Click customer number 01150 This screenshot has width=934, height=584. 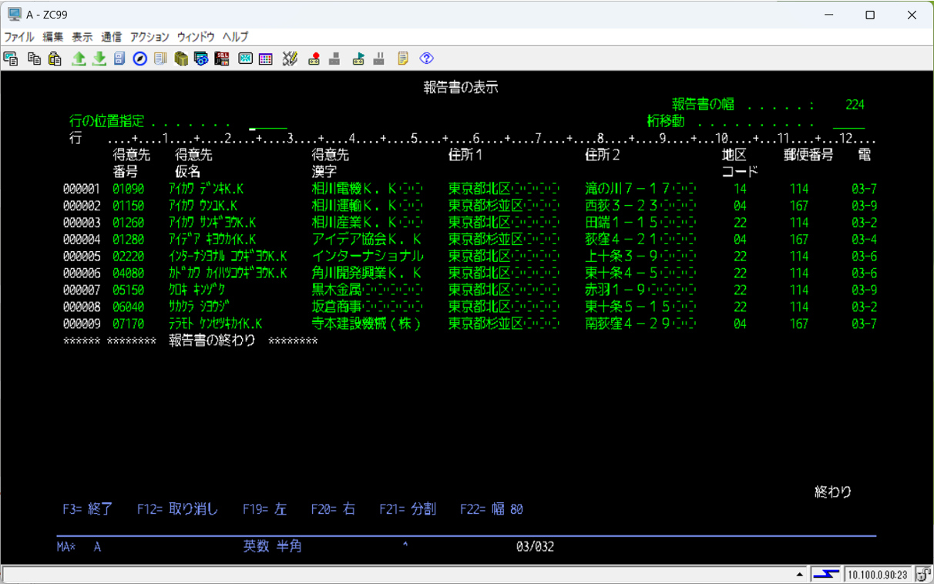[x=128, y=206]
